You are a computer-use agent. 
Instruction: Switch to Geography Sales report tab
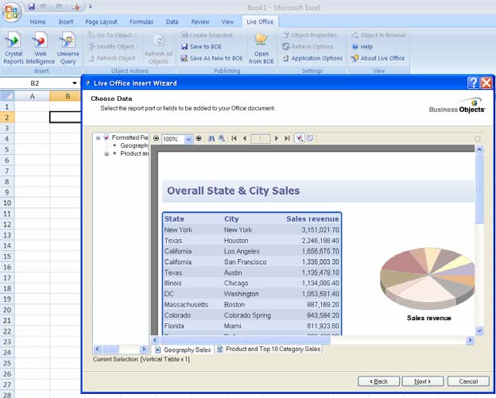(x=183, y=350)
